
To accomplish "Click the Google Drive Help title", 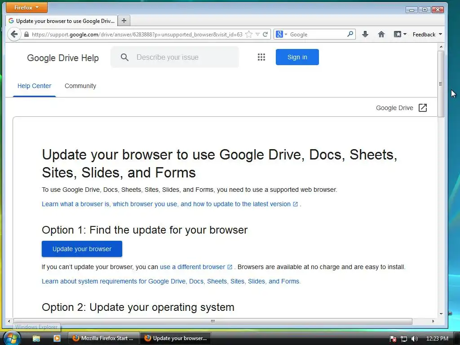I will pos(63,58).
